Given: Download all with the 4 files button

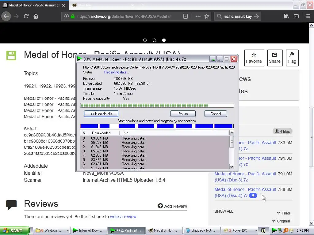Looking at the screenshot, I should coord(282,131).
